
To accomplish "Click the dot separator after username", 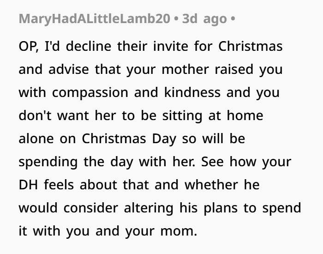I will click(x=176, y=19).
